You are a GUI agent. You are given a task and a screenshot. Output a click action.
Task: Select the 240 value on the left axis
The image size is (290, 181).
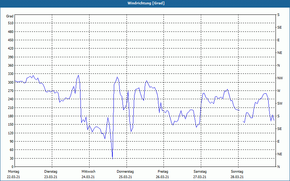point(11,99)
